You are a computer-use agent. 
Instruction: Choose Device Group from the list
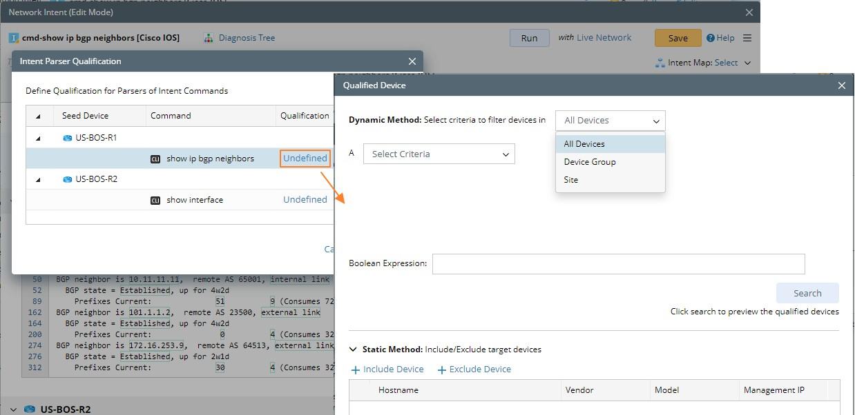(590, 162)
